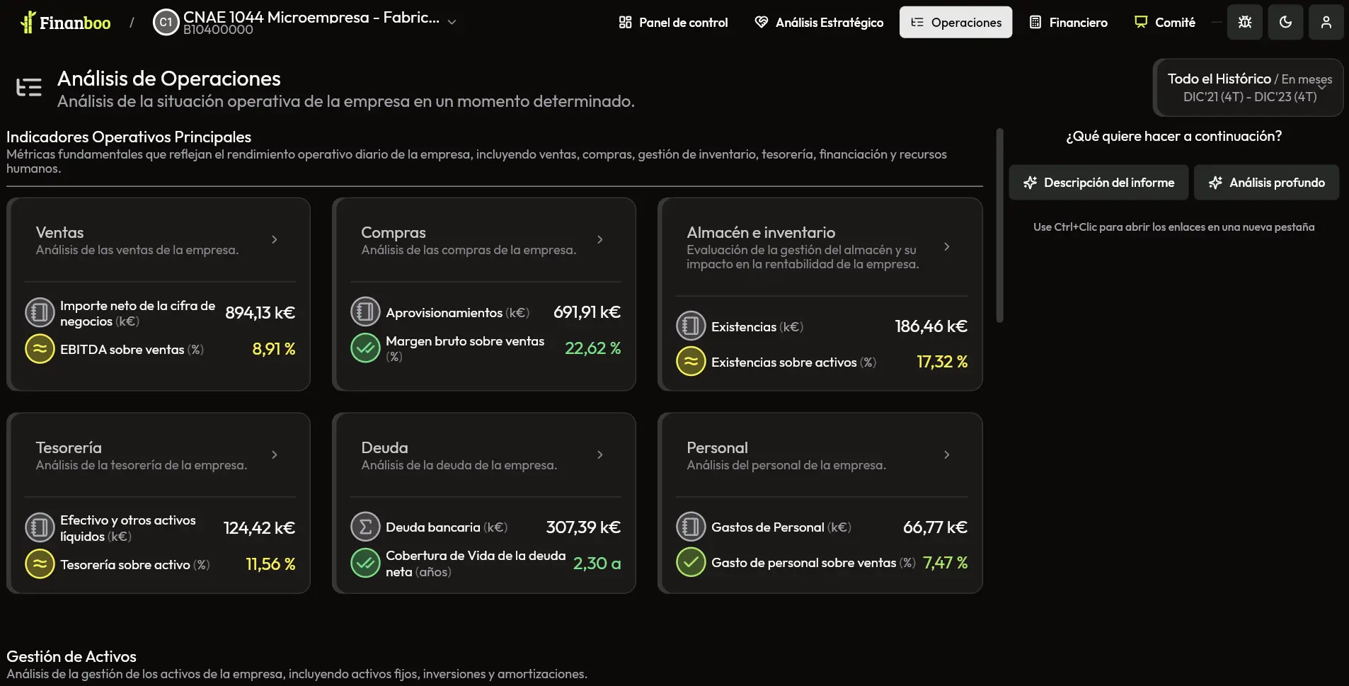Go to the Análisis Estratégico tab
Screen dimensions: 1349x686
coord(819,23)
